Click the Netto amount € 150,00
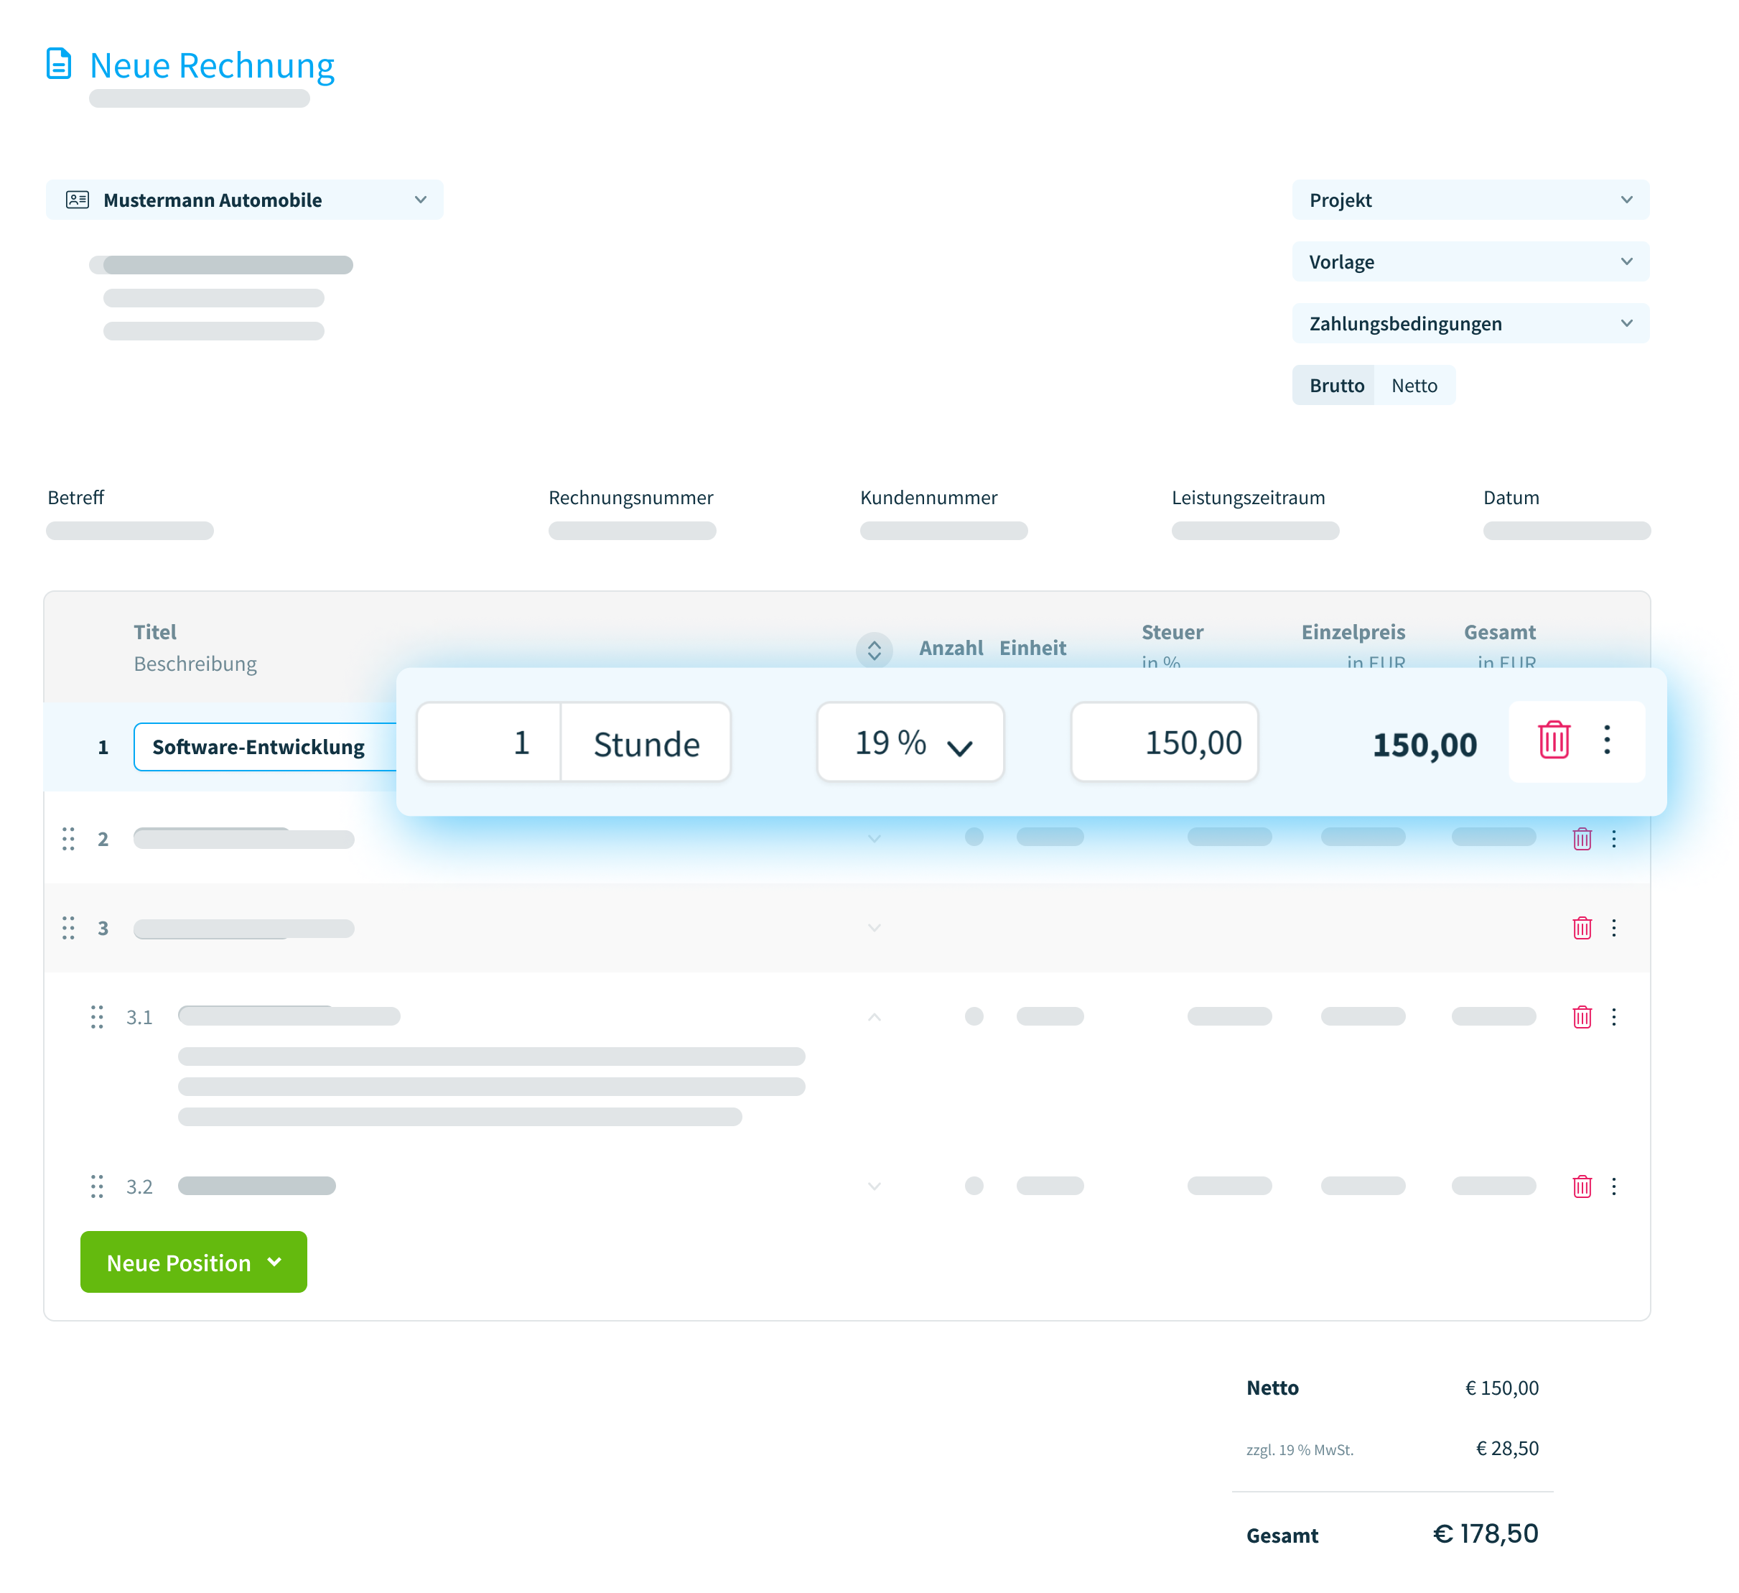 click(1502, 1388)
